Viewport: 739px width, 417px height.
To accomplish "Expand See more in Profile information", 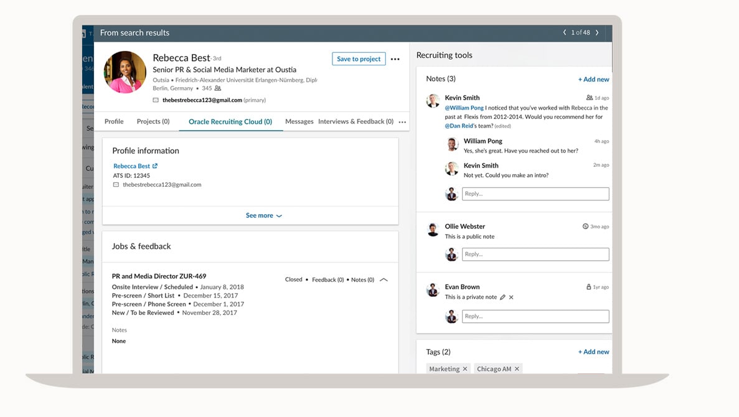I will [263, 215].
